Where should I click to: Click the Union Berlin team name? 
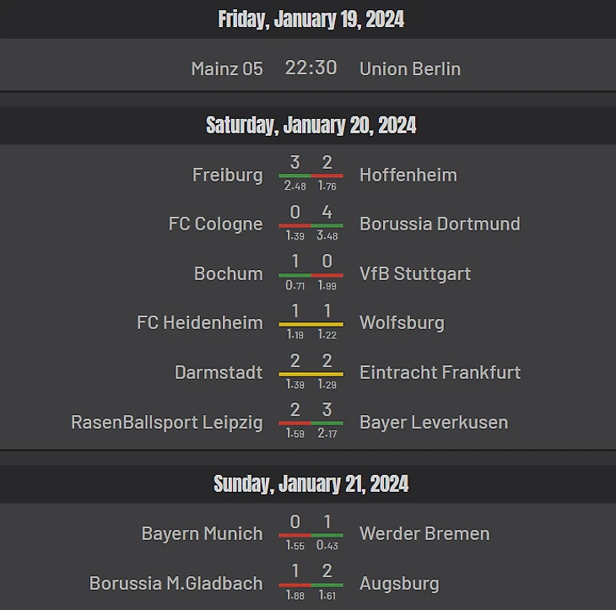pos(410,68)
